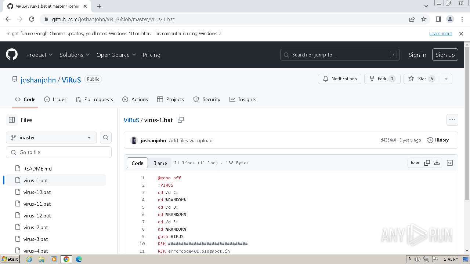
Task: Launch media player from taskbar
Action: (54, 259)
